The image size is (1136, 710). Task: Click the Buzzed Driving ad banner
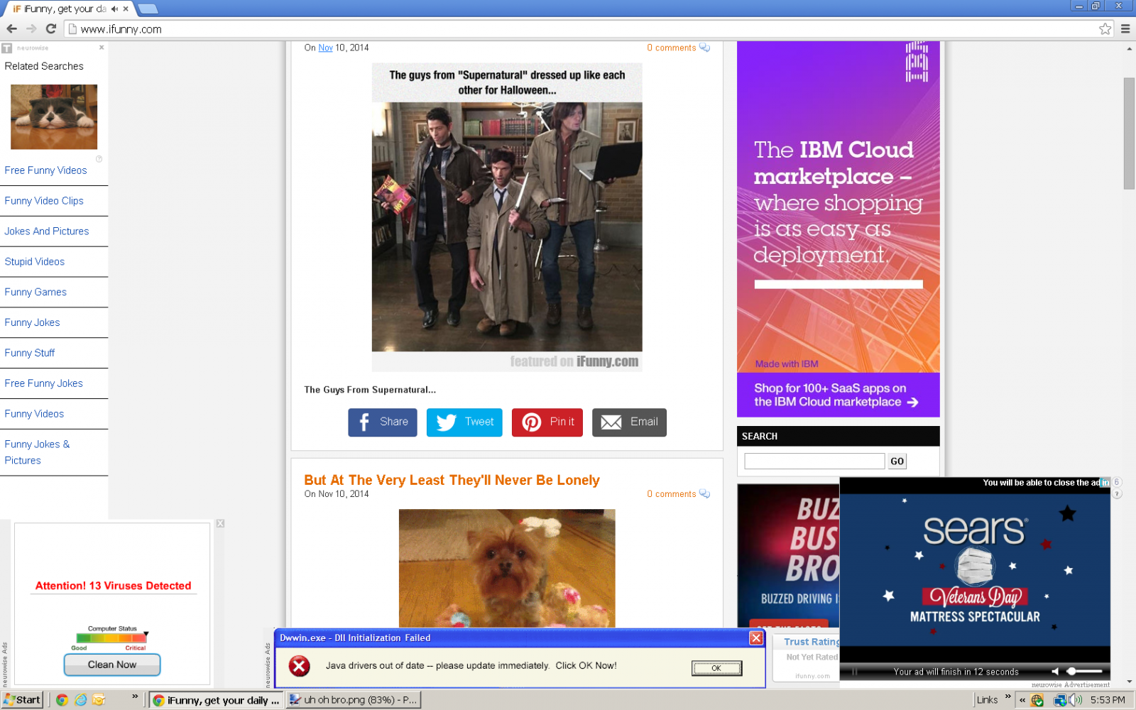(788, 555)
